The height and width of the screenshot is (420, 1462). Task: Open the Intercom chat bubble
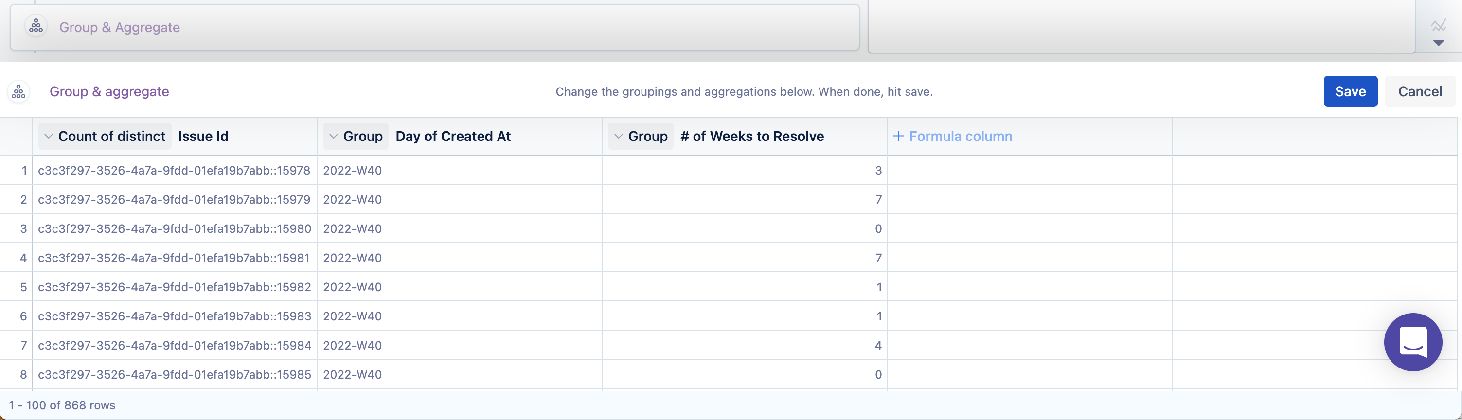click(1412, 342)
